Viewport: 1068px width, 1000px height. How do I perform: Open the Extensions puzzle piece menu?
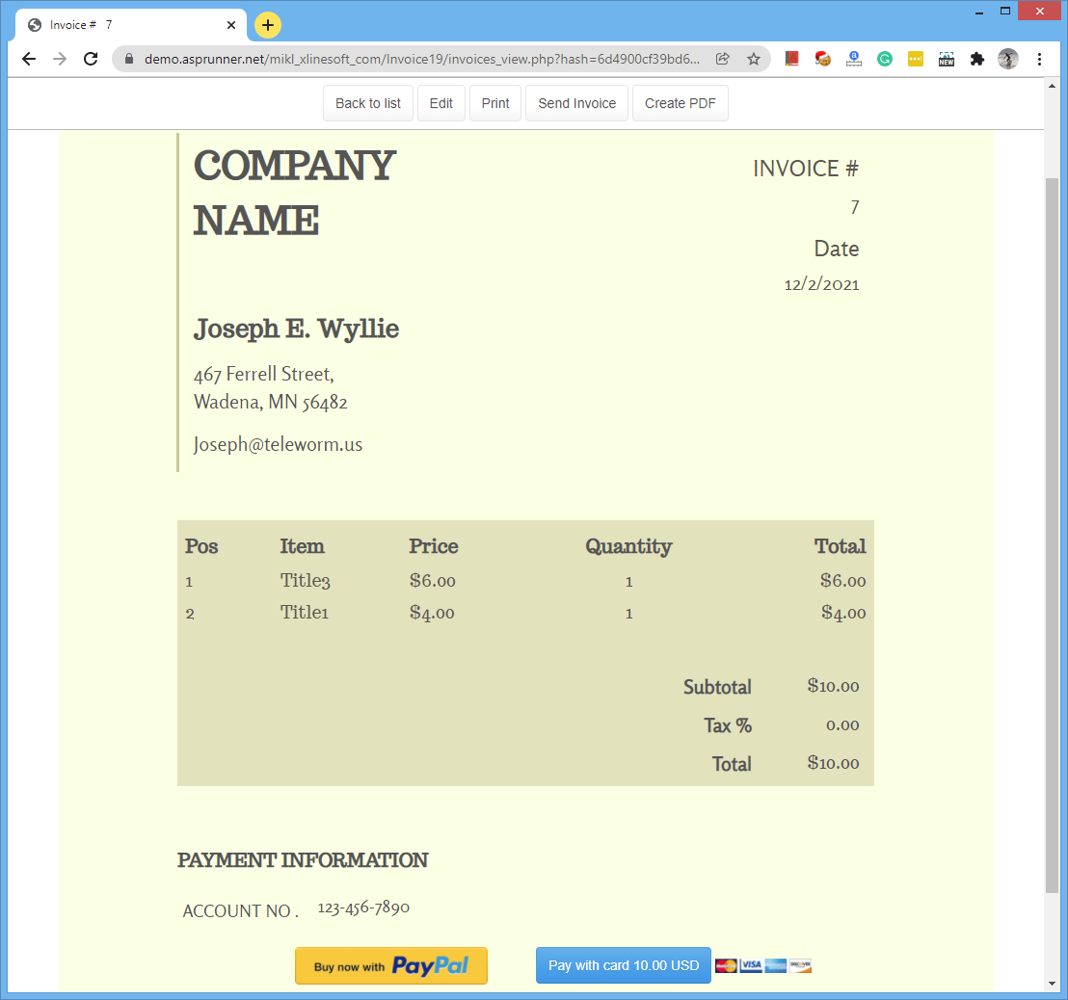pos(976,59)
